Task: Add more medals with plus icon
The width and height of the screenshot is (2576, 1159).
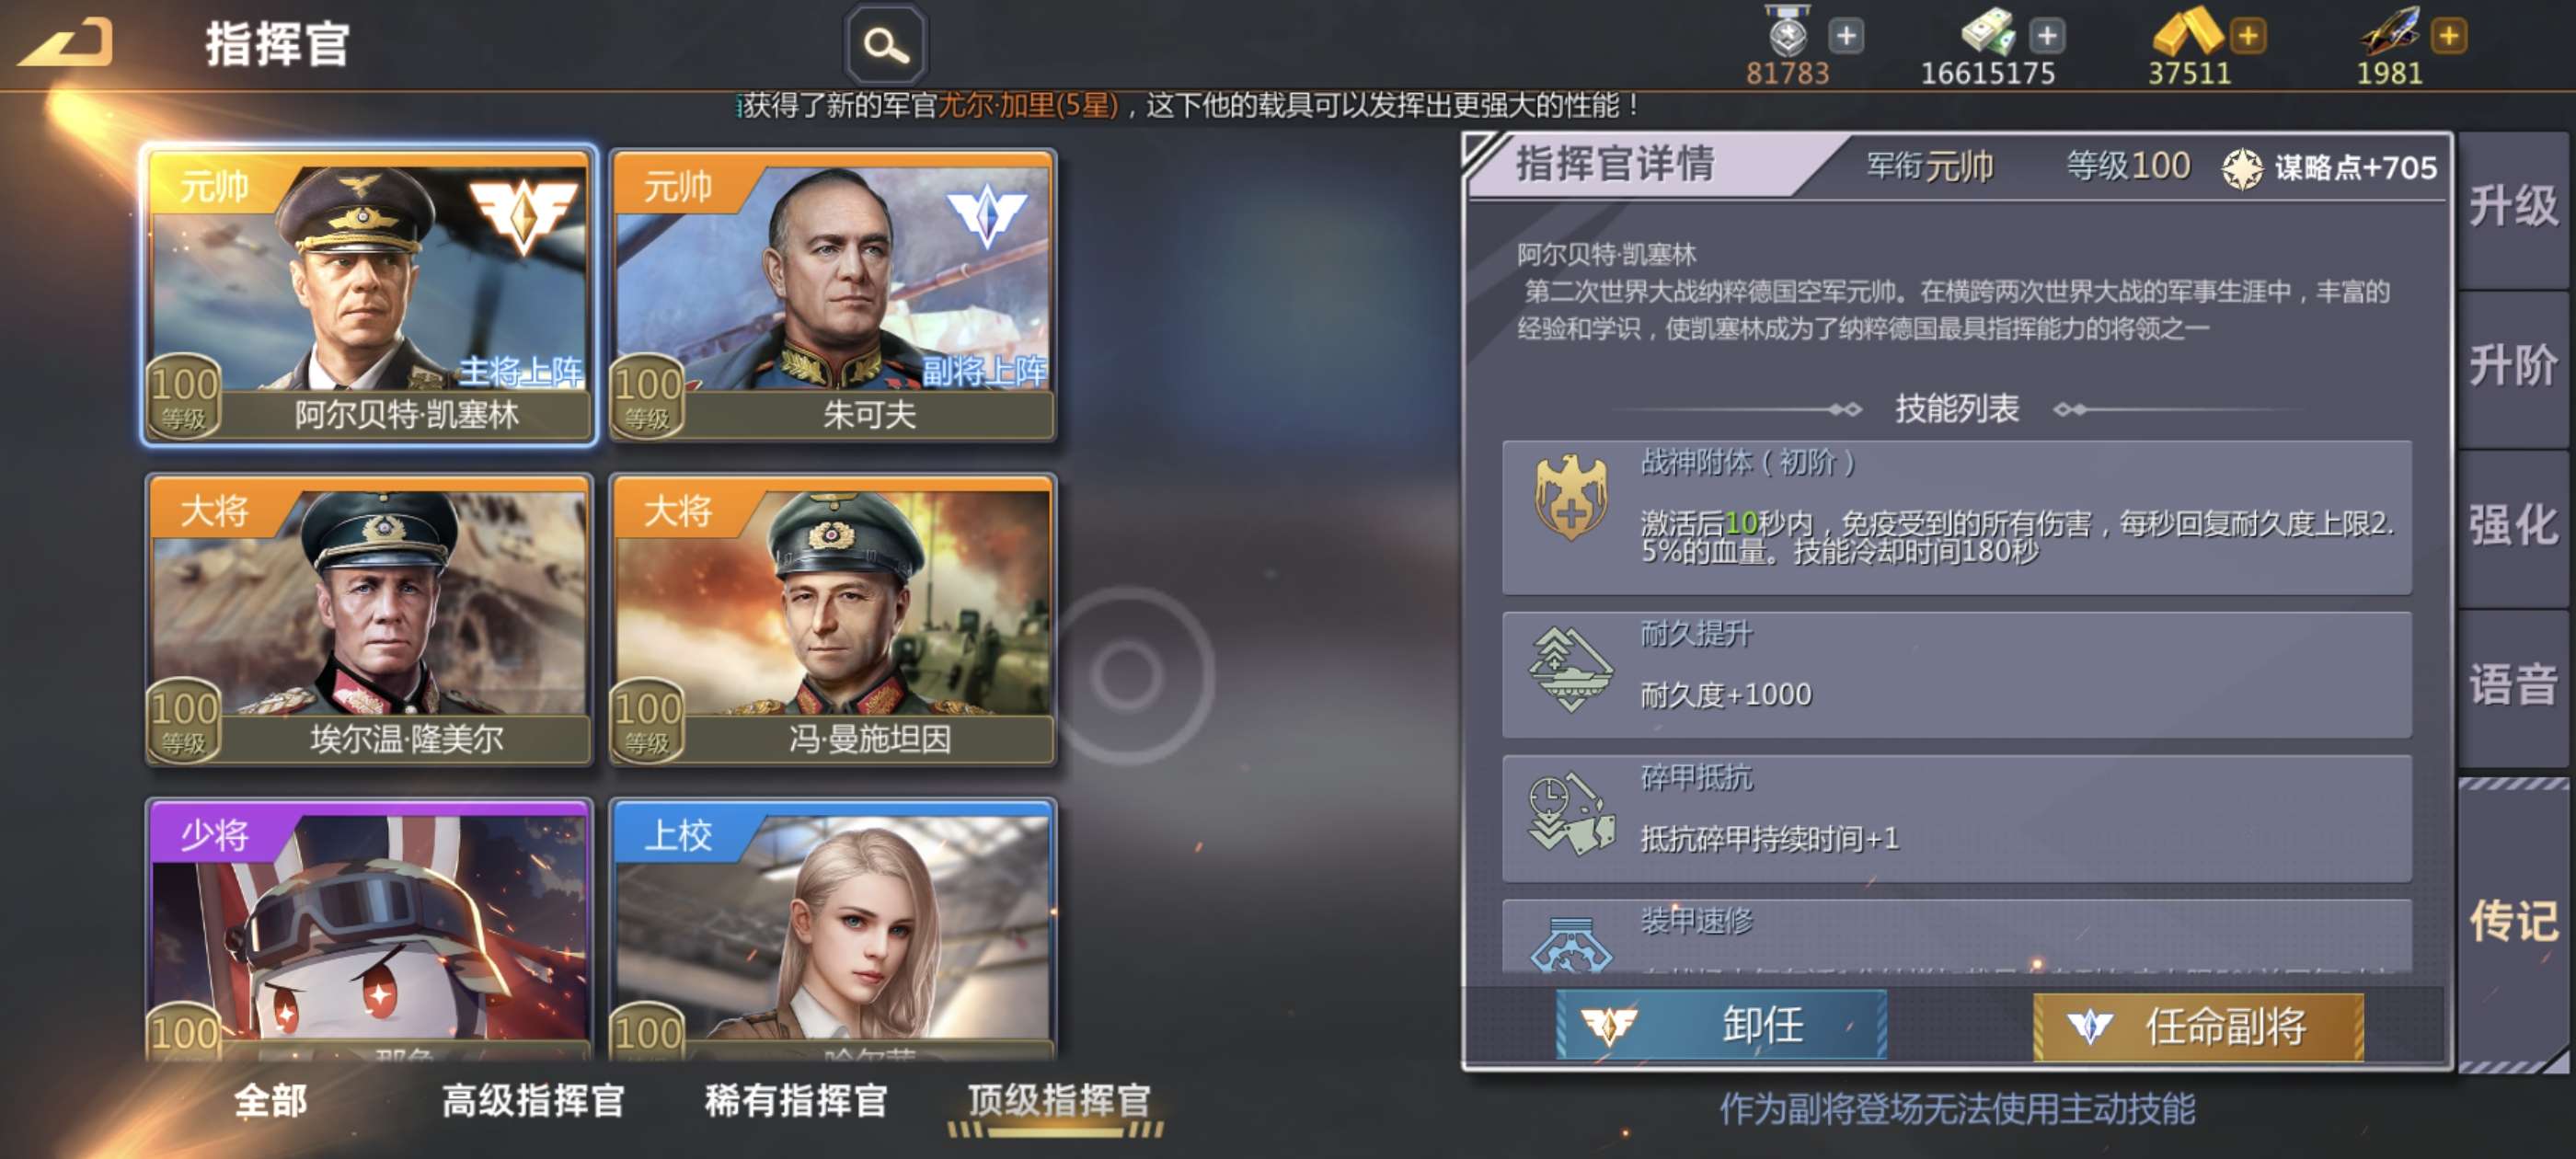Action: coord(1846,37)
